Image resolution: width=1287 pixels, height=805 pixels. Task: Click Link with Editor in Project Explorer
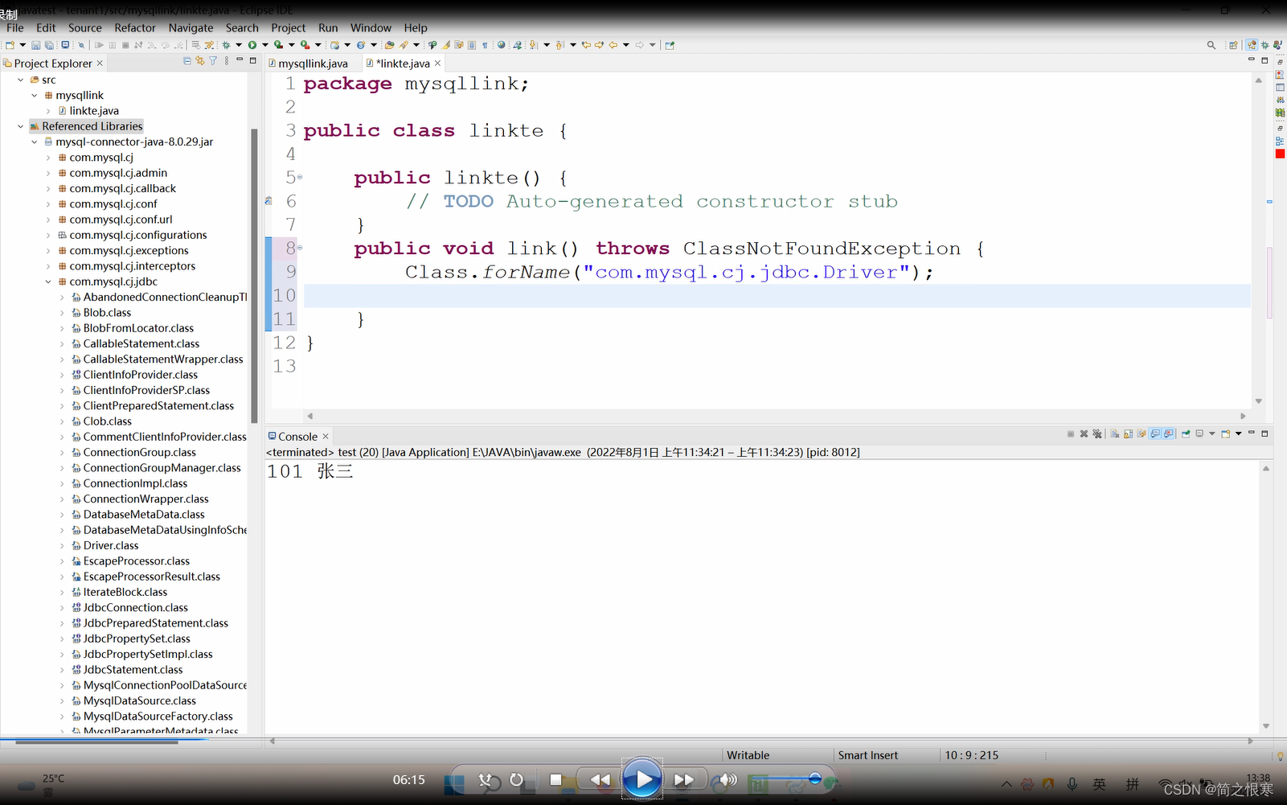[x=200, y=61]
